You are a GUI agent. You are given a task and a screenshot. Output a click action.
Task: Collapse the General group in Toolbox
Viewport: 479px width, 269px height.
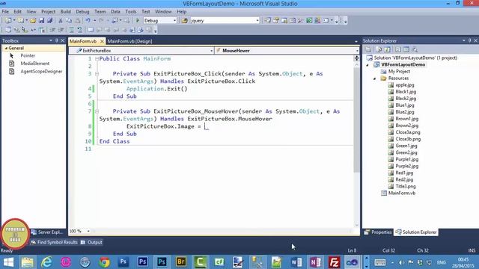6,48
